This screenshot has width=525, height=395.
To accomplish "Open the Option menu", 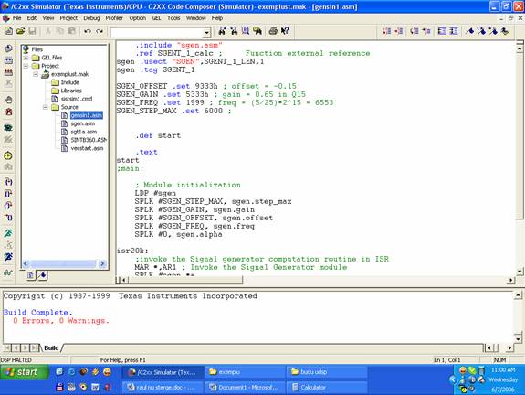I will [x=137, y=18].
